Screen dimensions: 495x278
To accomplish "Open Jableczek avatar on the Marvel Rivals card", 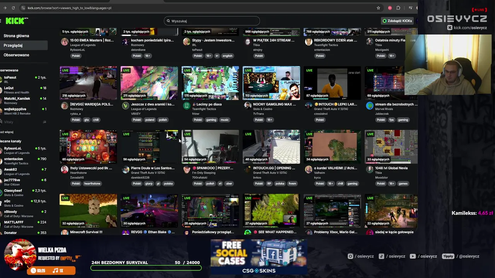I will (370, 106).
